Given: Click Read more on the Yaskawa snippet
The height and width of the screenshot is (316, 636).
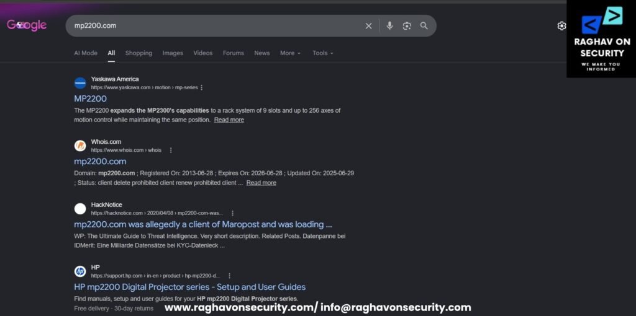Looking at the screenshot, I should [x=229, y=120].
